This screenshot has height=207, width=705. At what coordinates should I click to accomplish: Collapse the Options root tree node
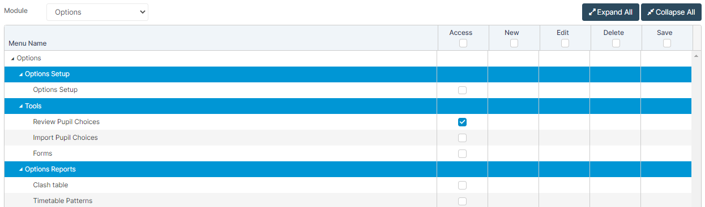[12, 58]
